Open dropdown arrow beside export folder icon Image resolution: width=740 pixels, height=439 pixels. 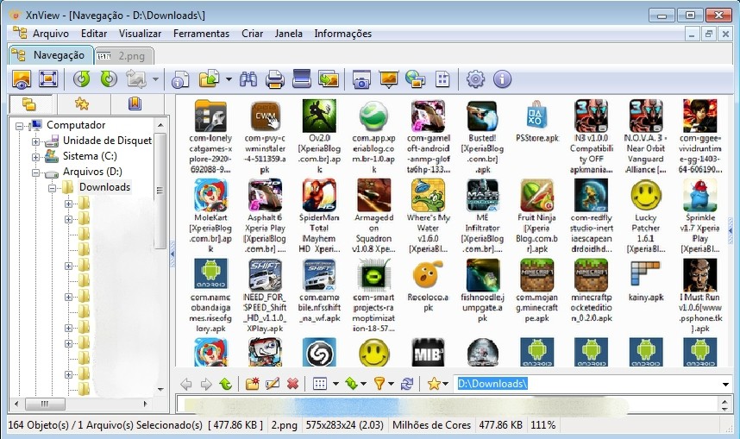tap(229, 79)
